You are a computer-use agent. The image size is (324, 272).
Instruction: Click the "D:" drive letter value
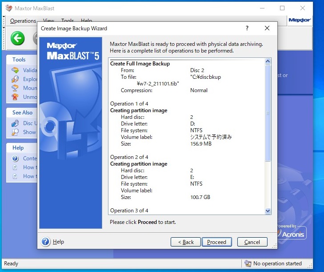(192, 124)
